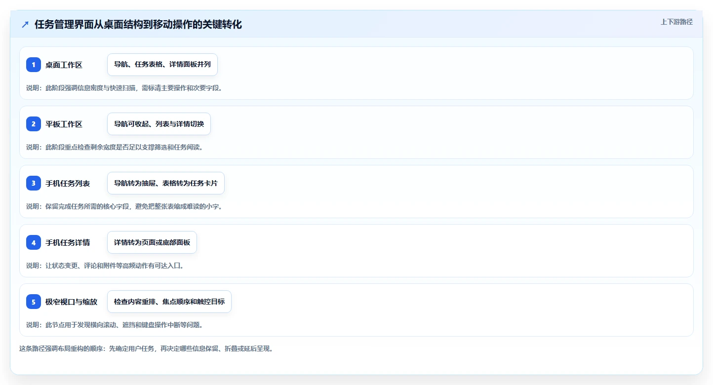This screenshot has width=713, height=385.
Task: Select the 导航、任务表格、详情面板并列 chip
Action: click(162, 65)
